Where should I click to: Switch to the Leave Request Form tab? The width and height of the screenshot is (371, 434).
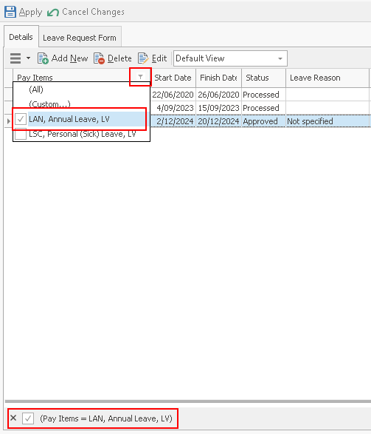(x=80, y=38)
